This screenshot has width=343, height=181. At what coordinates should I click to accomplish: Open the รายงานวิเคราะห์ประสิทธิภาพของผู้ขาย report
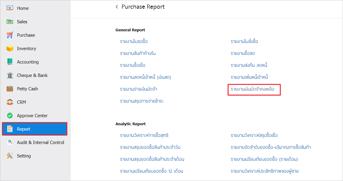[265, 171]
